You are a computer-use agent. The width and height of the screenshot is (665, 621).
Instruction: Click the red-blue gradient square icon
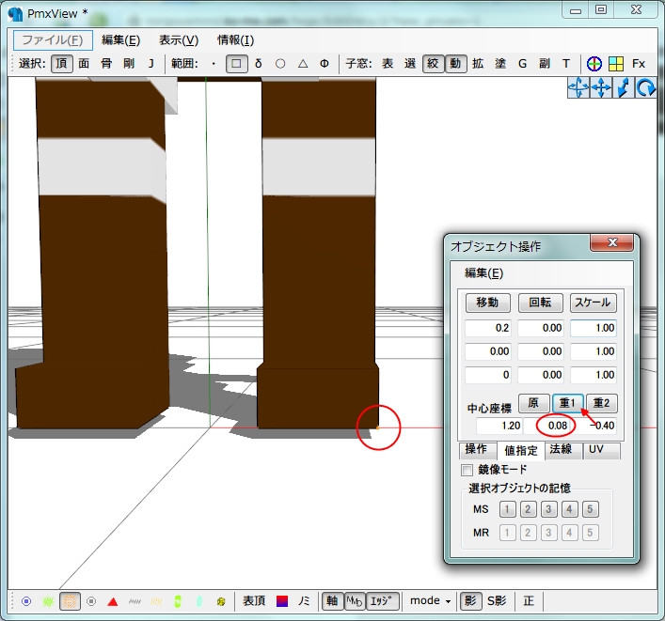click(282, 600)
